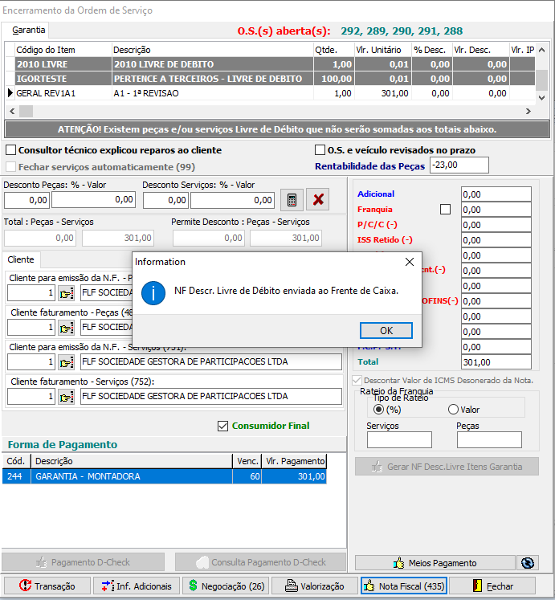Screen dimensions: 555x600
Task: Click Consulta Pagamento D-Check button
Action: (x=260, y=562)
